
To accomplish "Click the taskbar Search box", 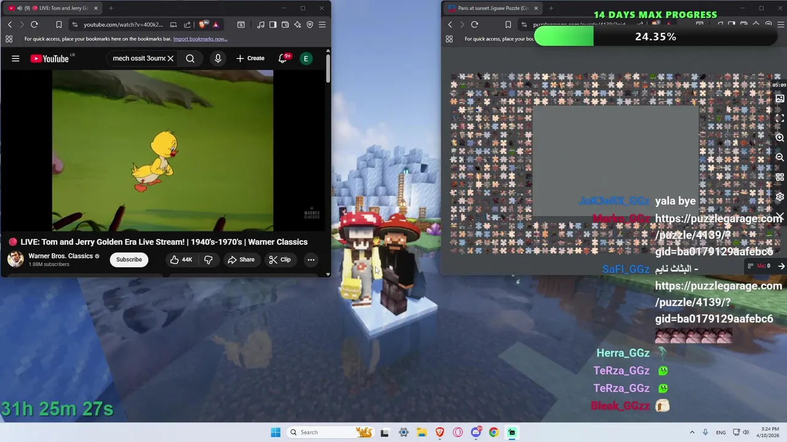I will (x=331, y=432).
